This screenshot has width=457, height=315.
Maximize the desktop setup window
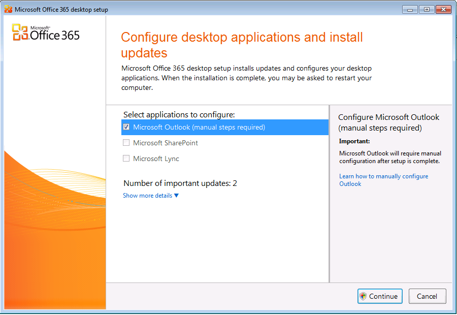(426, 9)
